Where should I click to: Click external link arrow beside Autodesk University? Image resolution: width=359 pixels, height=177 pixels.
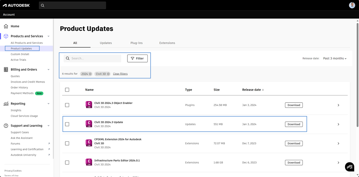[49, 155]
